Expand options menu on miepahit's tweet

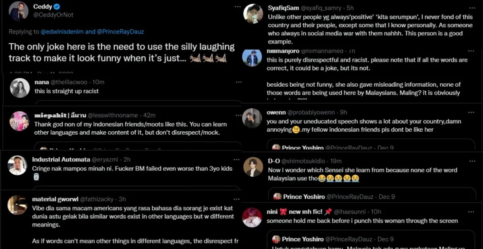coord(239,115)
